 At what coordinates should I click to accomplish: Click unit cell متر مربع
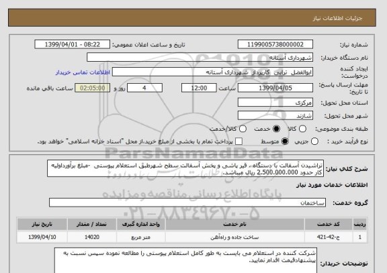click(140, 237)
